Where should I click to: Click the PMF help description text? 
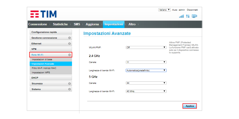(x=184, y=48)
